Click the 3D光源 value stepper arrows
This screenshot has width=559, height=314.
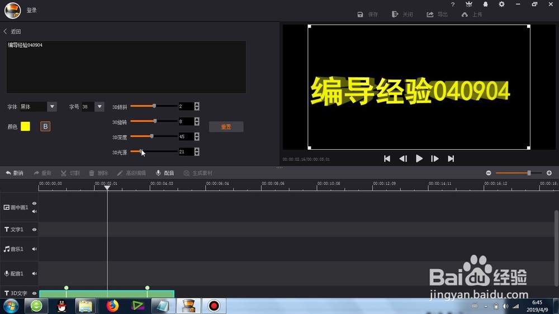click(197, 152)
